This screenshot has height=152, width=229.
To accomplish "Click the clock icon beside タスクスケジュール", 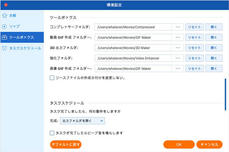I will (x=5, y=48).
